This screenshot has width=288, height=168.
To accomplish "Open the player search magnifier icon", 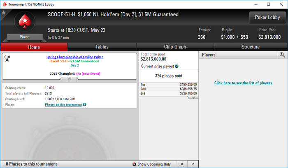I will (x=282, y=55).
